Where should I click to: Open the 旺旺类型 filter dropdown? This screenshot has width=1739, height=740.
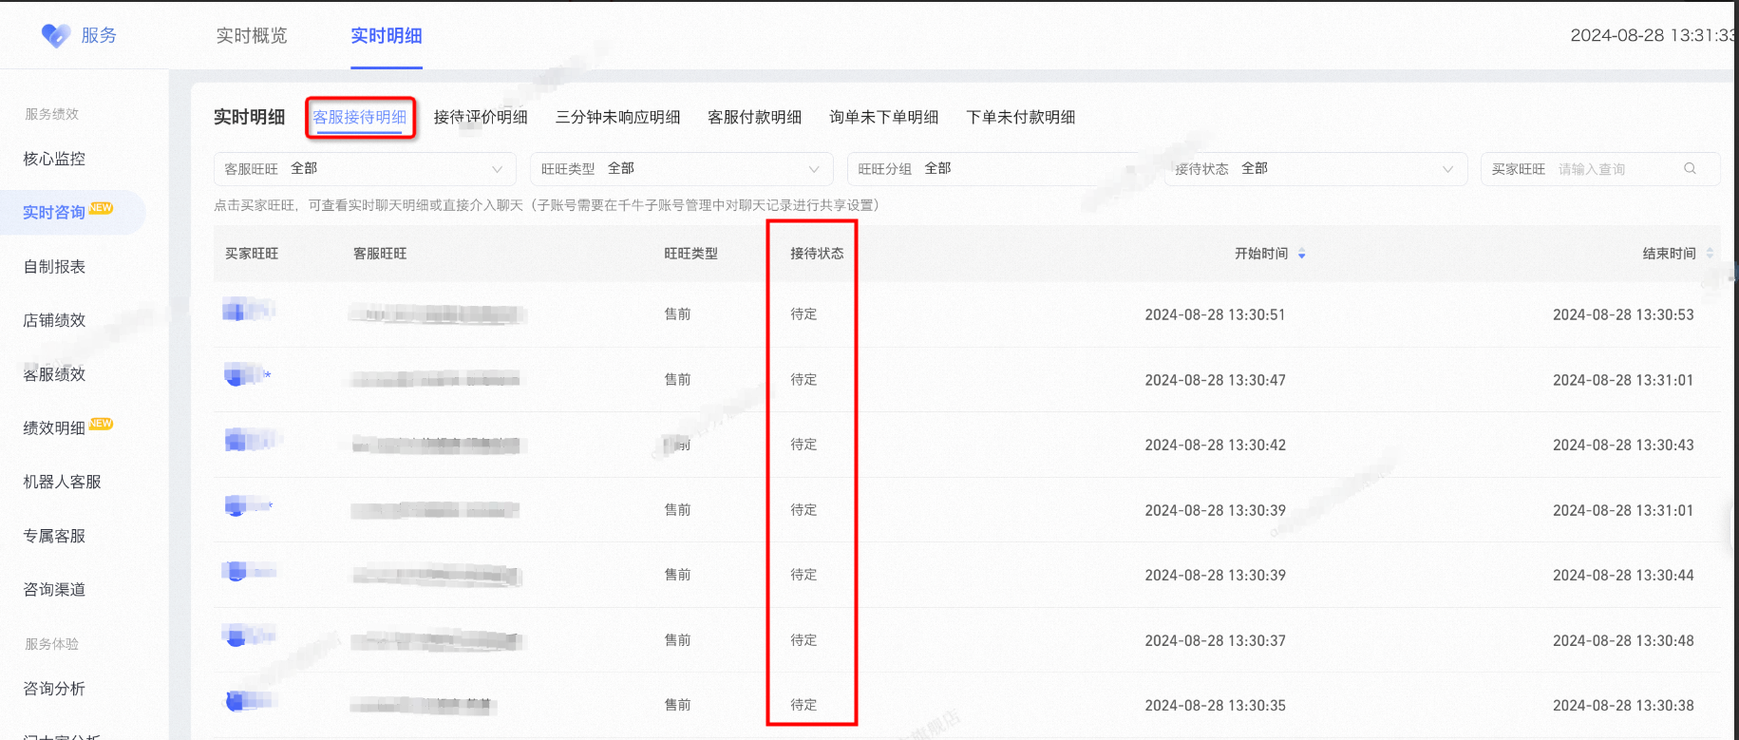pyautogui.click(x=681, y=169)
